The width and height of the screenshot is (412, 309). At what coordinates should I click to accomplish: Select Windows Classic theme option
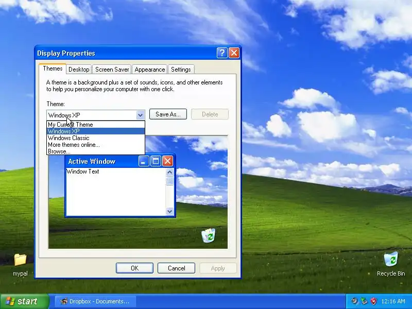[x=96, y=138]
